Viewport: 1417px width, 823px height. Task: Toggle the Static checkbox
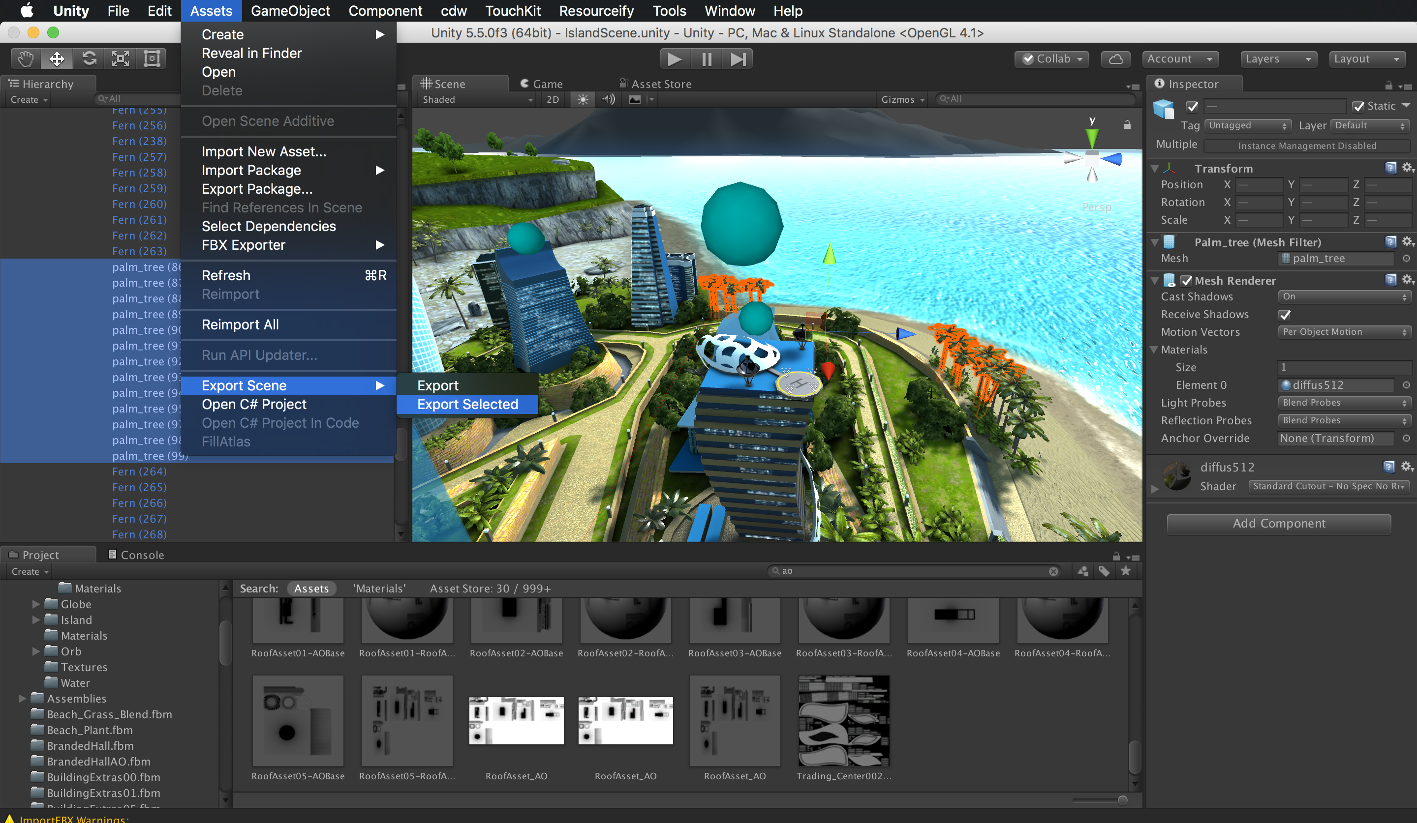[x=1358, y=106]
